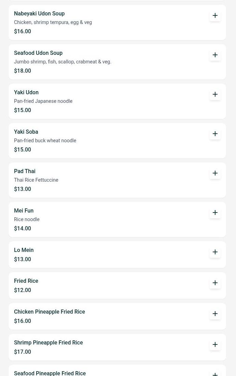This screenshot has width=236, height=376.
Task: Add Fried Rice with plus icon
Action: pyautogui.click(x=215, y=283)
